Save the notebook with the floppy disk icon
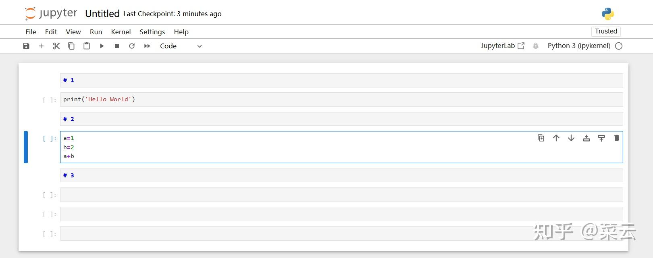653x258 pixels. pos(26,46)
